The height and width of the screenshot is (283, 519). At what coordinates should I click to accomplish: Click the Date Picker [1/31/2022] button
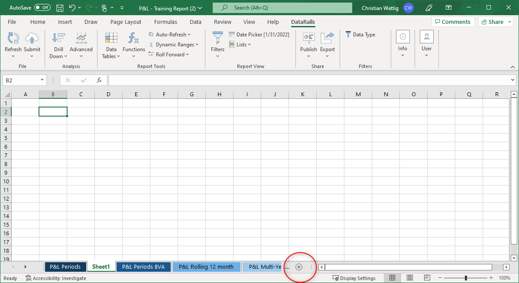pyautogui.click(x=259, y=34)
